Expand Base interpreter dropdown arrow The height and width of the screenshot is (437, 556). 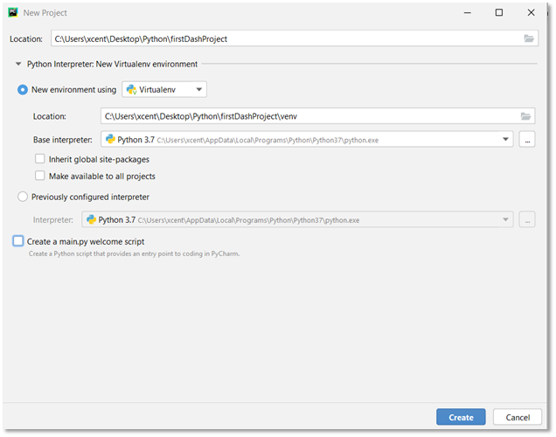[506, 139]
